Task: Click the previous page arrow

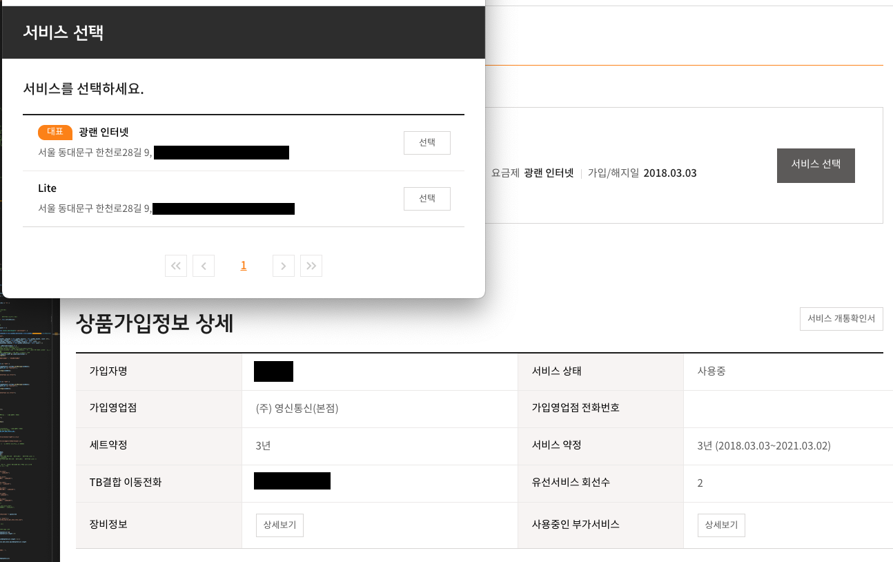Action: point(204,266)
